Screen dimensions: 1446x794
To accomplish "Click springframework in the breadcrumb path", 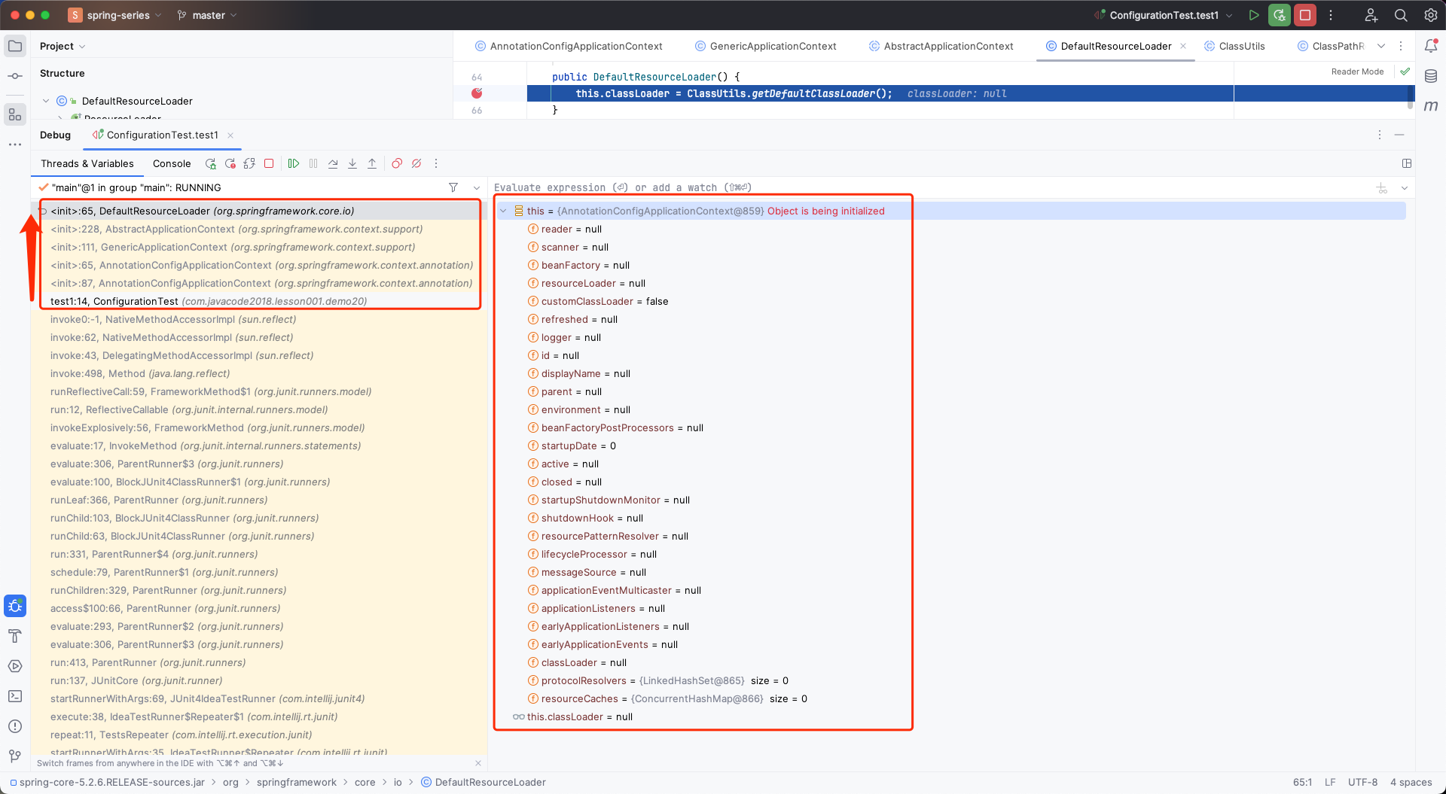I will [296, 782].
